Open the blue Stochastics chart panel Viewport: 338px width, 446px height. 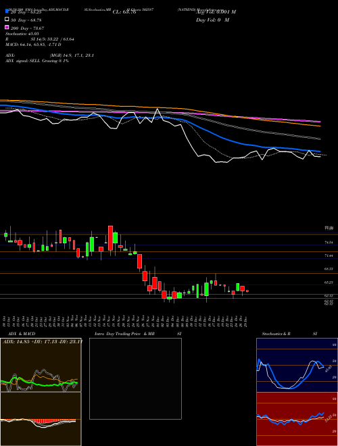click(297, 365)
